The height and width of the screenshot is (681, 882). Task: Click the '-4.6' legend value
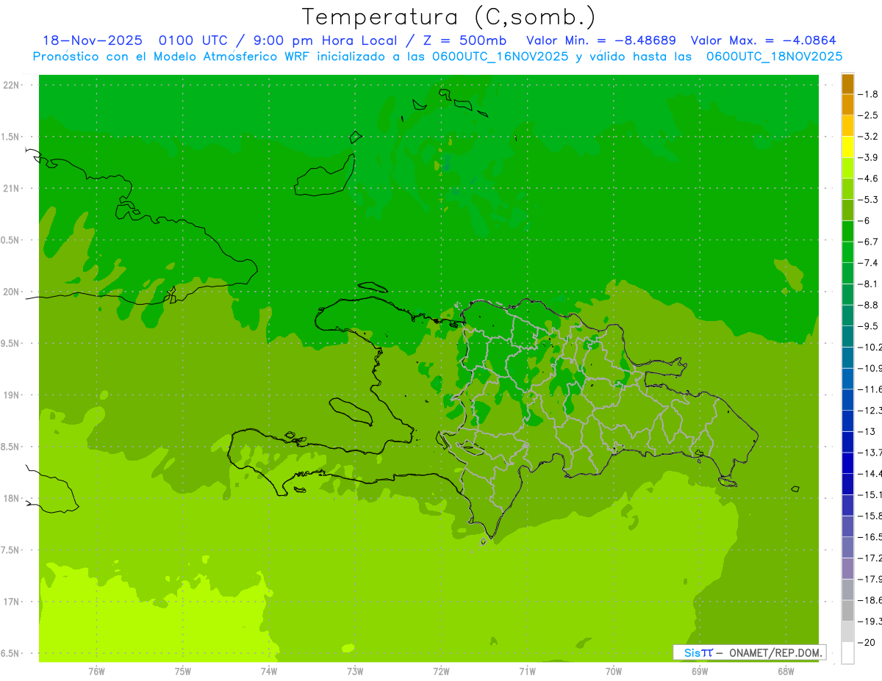tap(869, 179)
